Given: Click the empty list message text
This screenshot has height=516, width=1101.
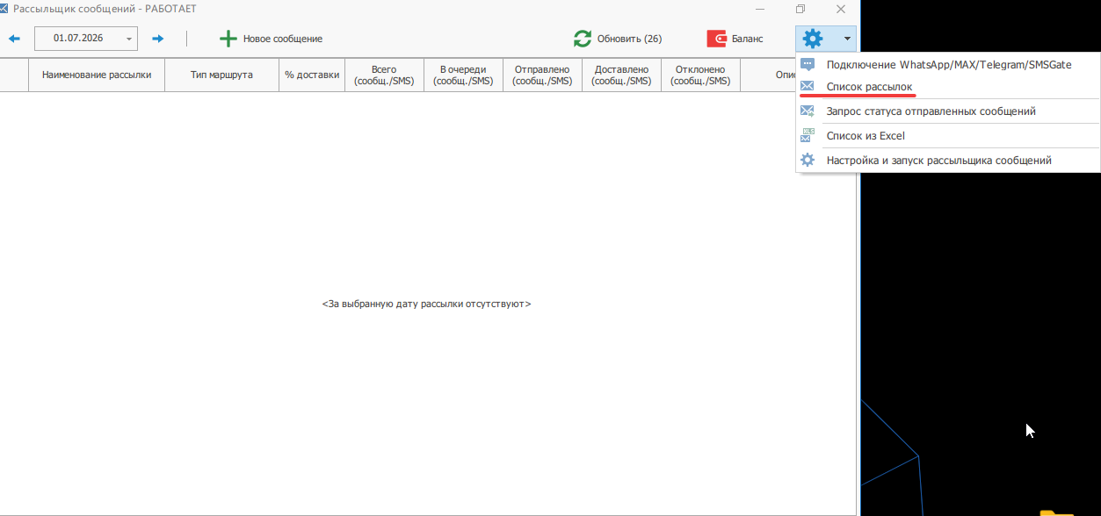Looking at the screenshot, I should pyautogui.click(x=426, y=305).
